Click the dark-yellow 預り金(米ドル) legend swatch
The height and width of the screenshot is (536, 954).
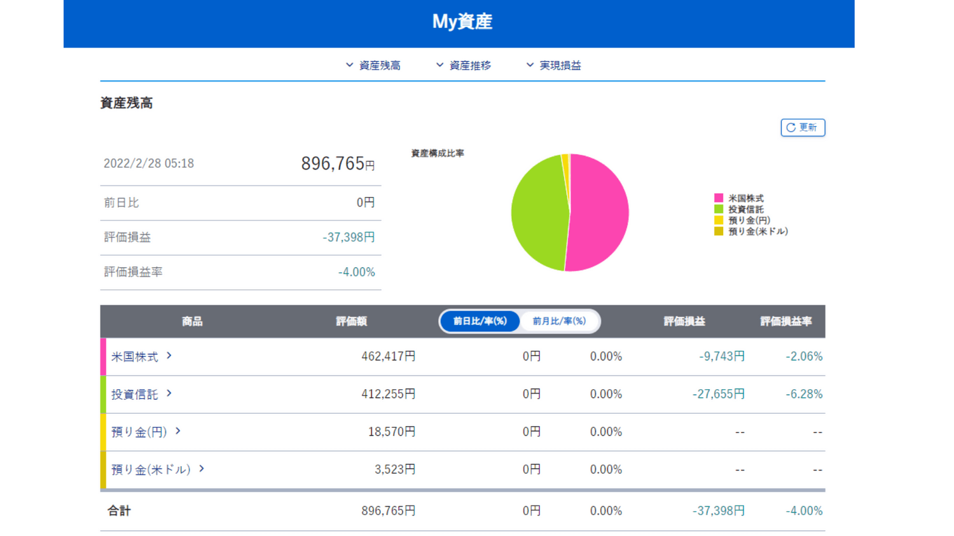[x=719, y=231]
